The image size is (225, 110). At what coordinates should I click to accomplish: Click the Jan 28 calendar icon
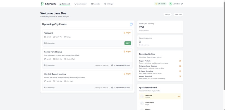pos(45,81)
